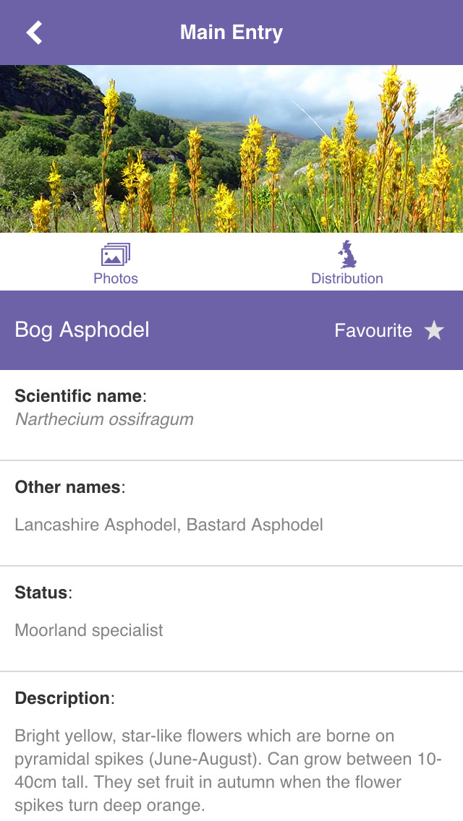Open the Photos gallery icon
Viewport: 463px width, 821px height.
click(116, 254)
